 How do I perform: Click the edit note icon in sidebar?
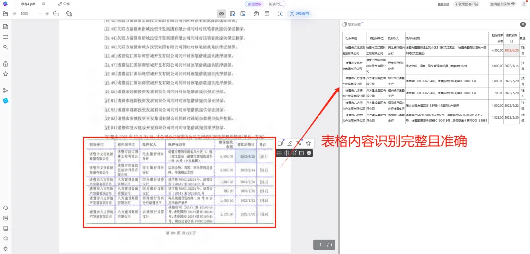[x=5, y=218]
